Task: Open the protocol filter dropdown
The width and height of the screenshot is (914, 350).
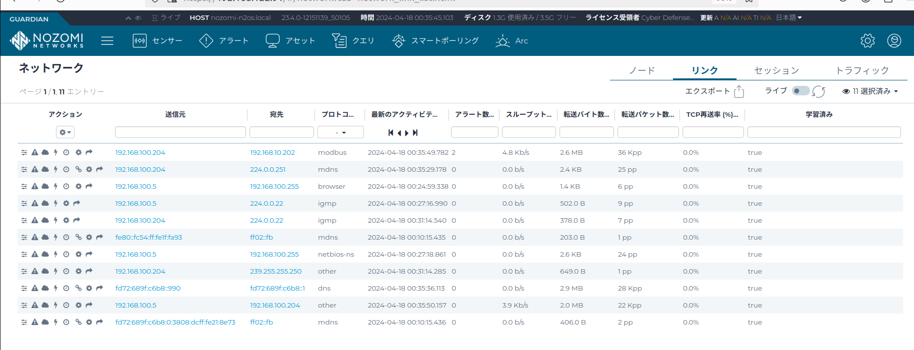Action: pos(340,132)
